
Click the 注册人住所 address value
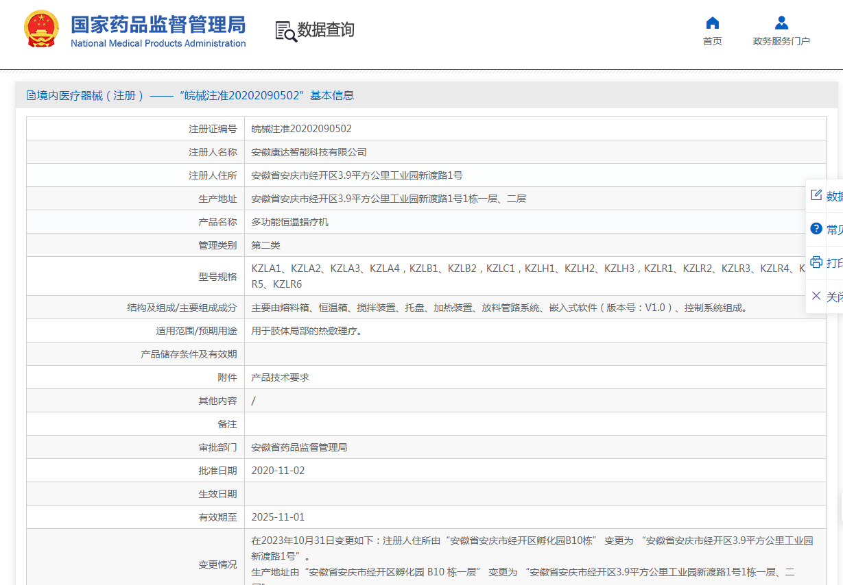[x=357, y=175]
